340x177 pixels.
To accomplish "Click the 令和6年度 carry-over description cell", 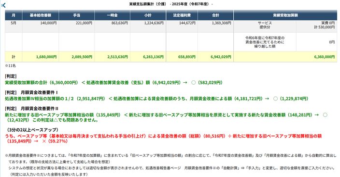I will point(265,42).
